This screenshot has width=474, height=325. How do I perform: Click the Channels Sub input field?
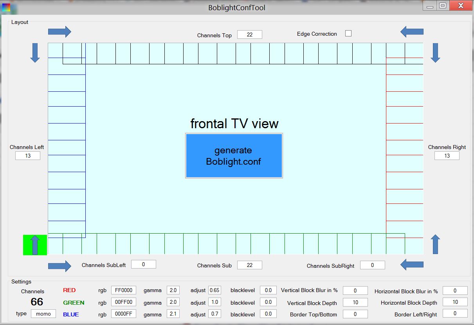click(x=250, y=265)
